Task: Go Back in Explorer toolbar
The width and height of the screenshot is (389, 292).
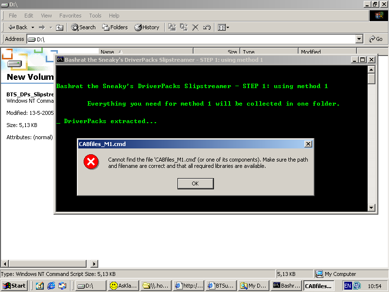Action: [18, 27]
